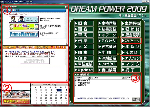Open 経営管理 screen

point(107,47)
